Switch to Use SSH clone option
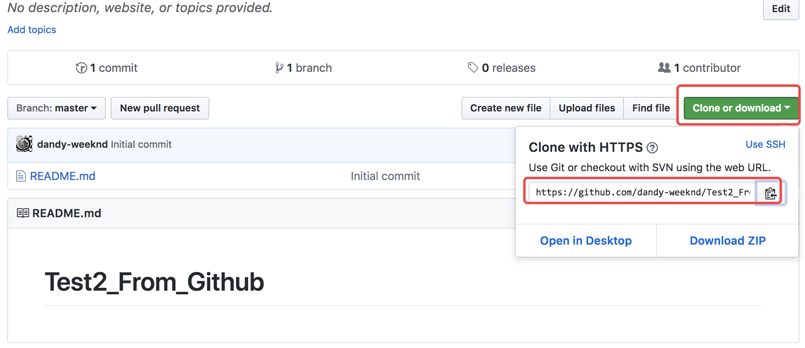Image resolution: width=805 pixels, height=348 pixels. (x=765, y=145)
